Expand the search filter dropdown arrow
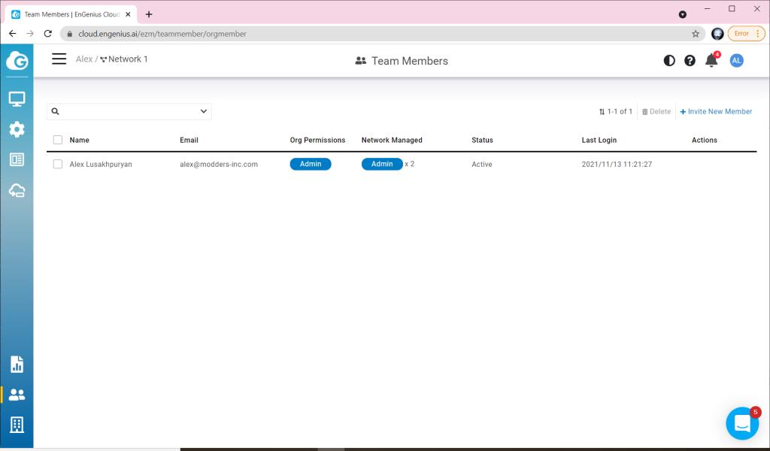 tap(204, 111)
